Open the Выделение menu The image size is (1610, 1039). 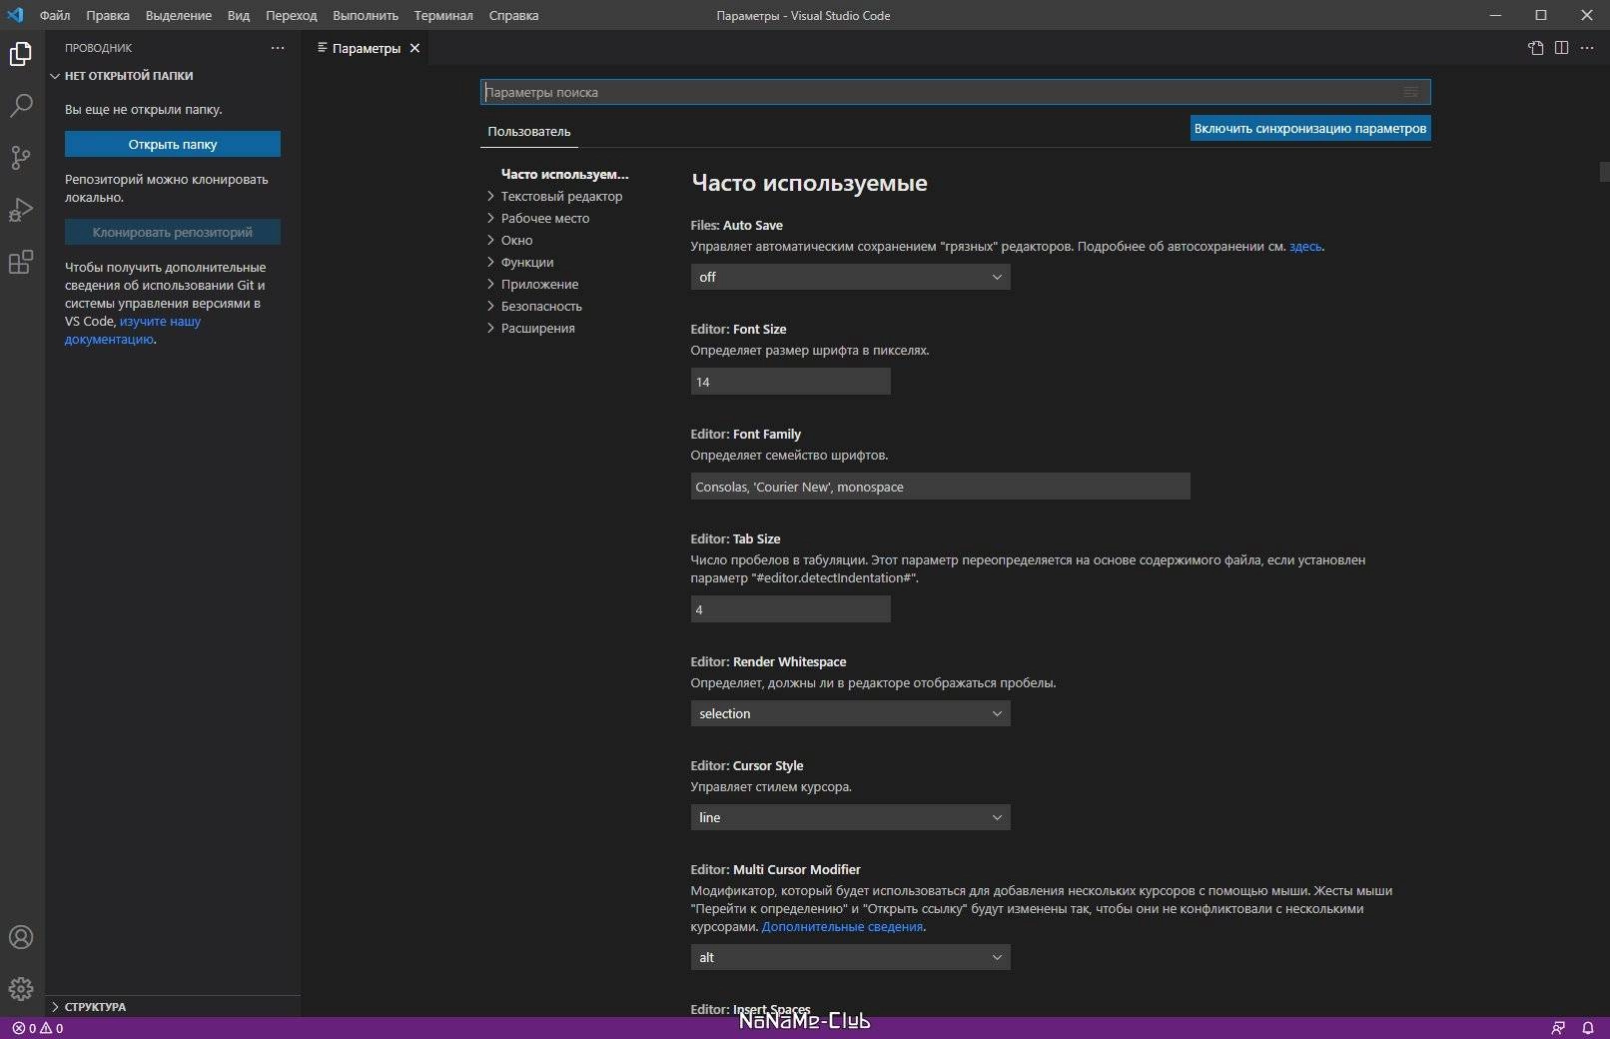click(179, 15)
